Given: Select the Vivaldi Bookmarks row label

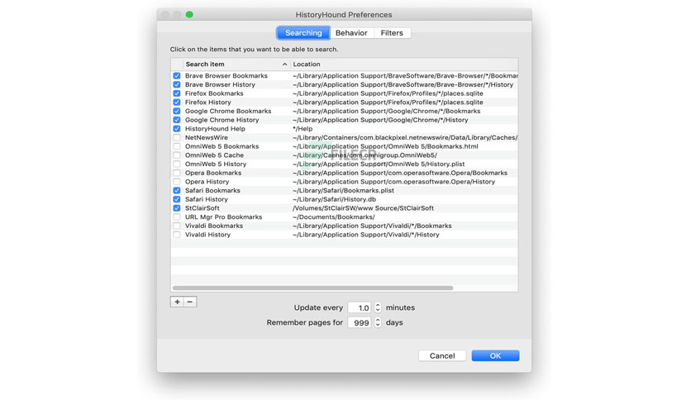Looking at the screenshot, I should [214, 226].
